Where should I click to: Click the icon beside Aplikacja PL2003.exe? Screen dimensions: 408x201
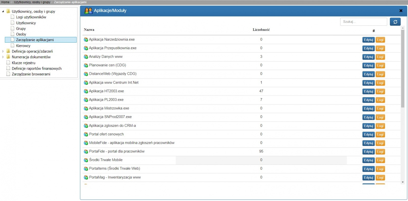tap(86, 100)
